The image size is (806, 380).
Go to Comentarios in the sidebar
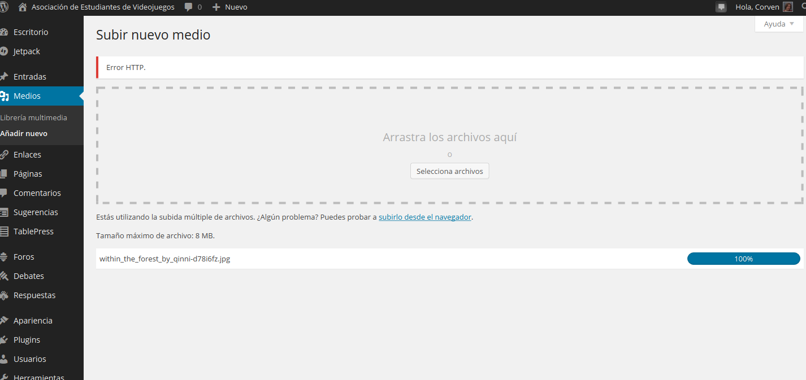click(x=37, y=193)
